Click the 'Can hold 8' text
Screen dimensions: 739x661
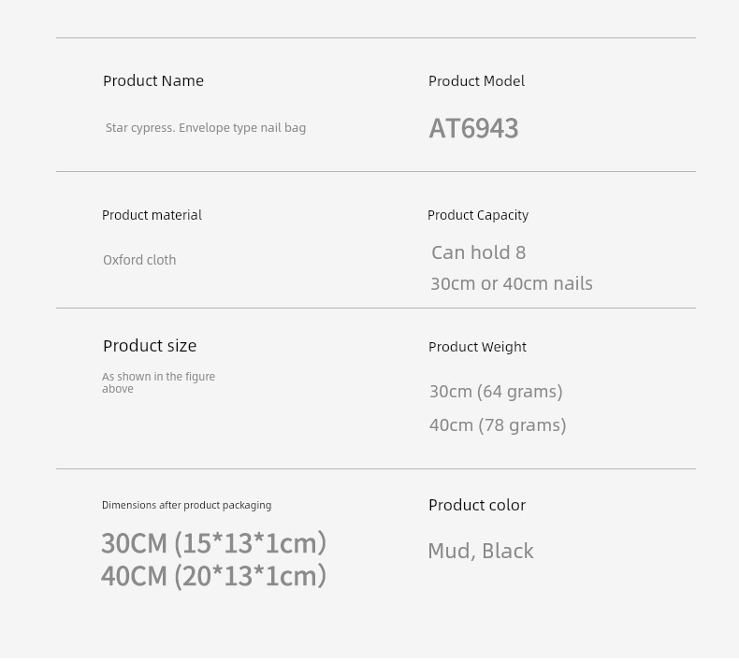[478, 252]
